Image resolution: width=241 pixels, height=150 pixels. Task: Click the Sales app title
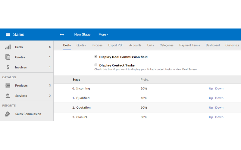click(x=19, y=34)
